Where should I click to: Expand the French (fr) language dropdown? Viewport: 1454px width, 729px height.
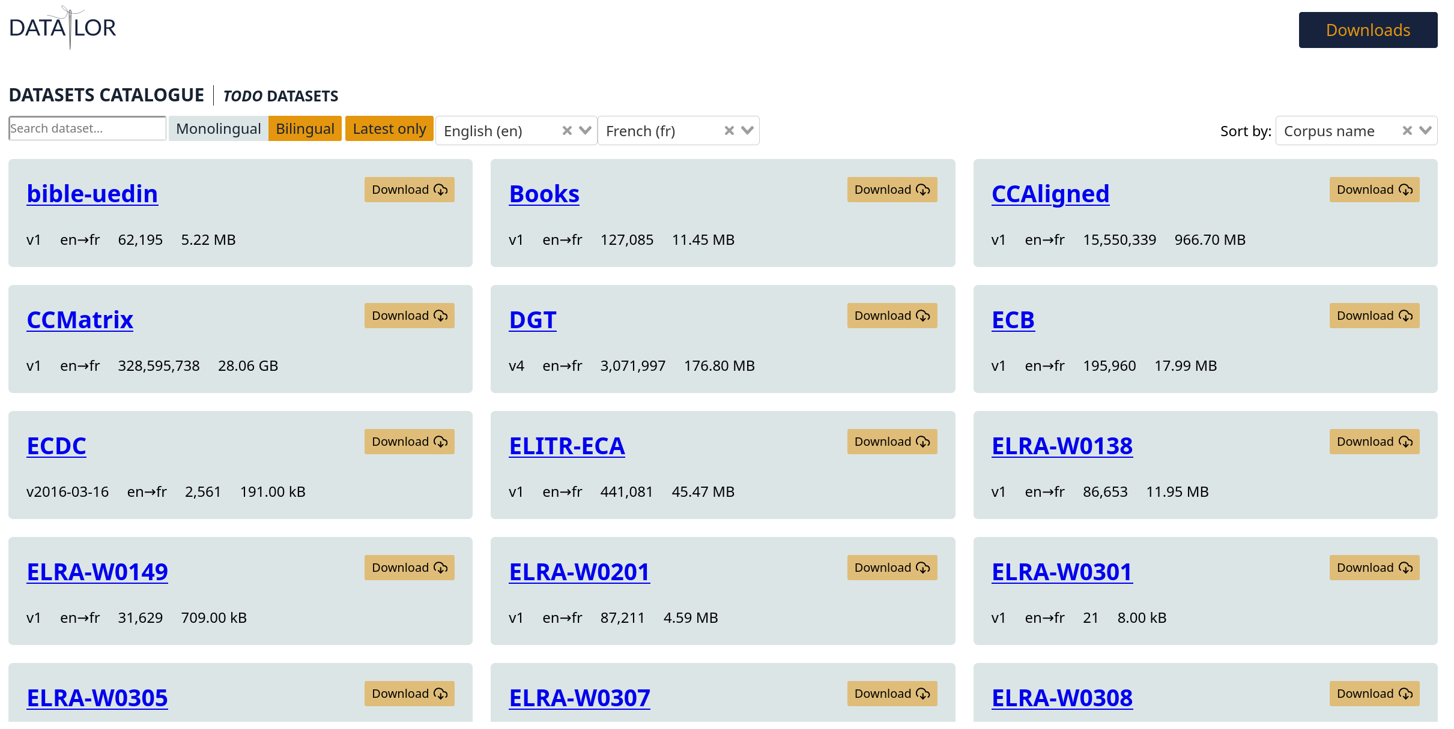pyautogui.click(x=748, y=131)
